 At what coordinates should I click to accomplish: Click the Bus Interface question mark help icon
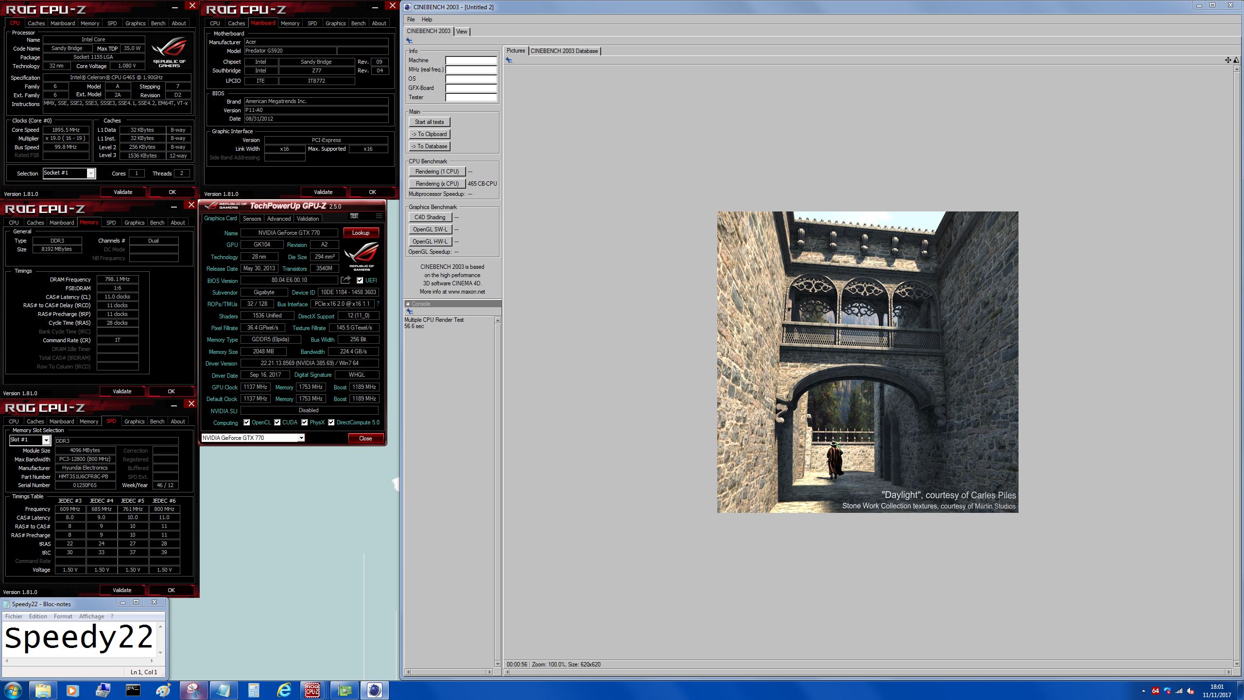(x=378, y=304)
